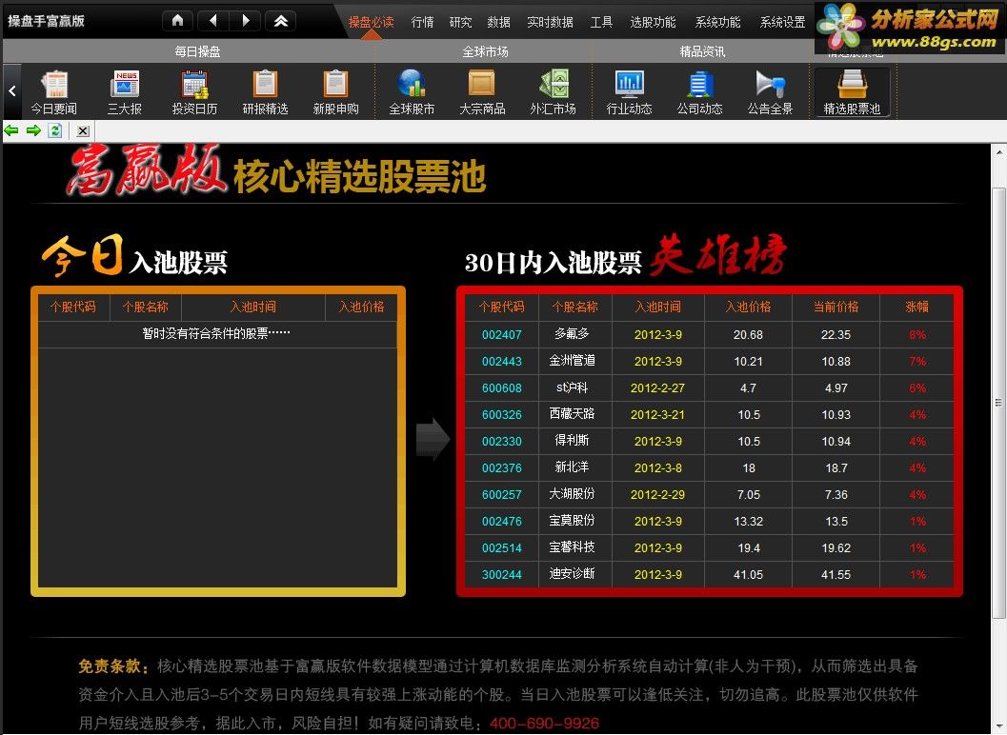
Task: Open the 研究 menu
Action: point(460,22)
